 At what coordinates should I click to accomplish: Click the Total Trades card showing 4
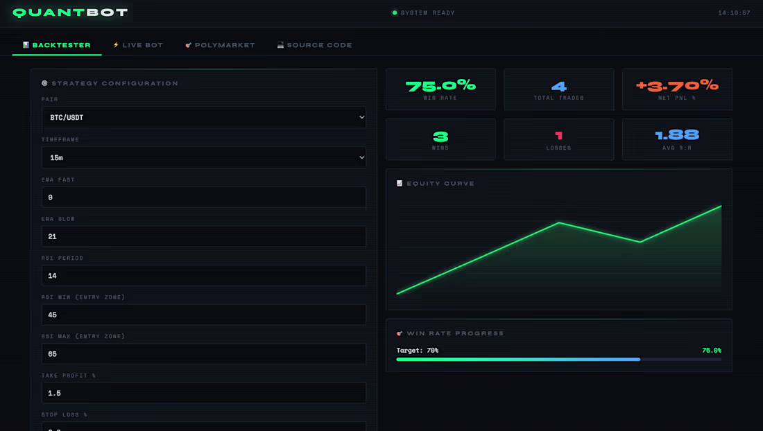[x=558, y=89]
